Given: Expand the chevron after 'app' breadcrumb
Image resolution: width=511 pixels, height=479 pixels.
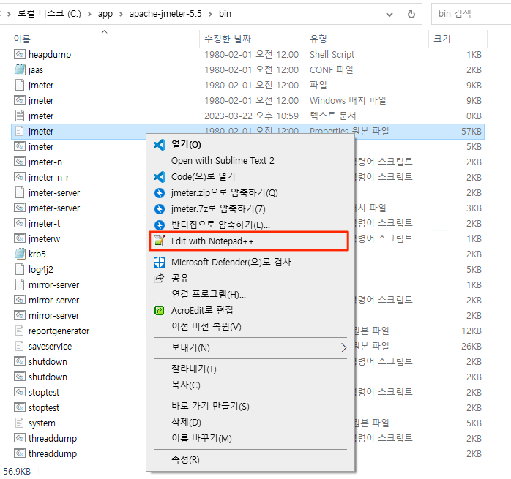Looking at the screenshot, I should 121,15.
